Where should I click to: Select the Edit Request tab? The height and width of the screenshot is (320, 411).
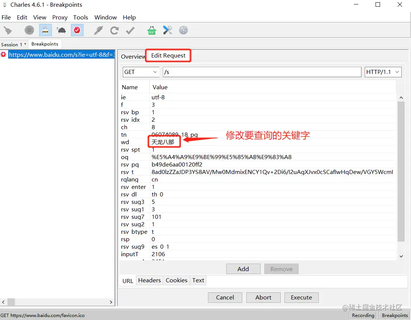pyautogui.click(x=168, y=56)
